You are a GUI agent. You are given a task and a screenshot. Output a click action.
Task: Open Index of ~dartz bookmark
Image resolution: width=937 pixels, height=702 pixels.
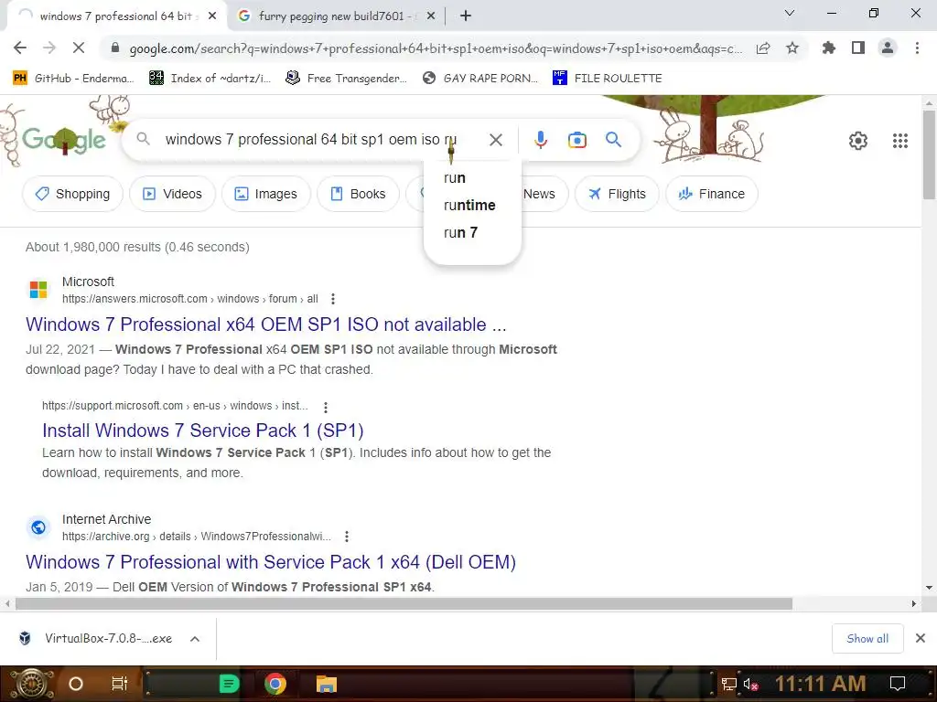pos(210,79)
